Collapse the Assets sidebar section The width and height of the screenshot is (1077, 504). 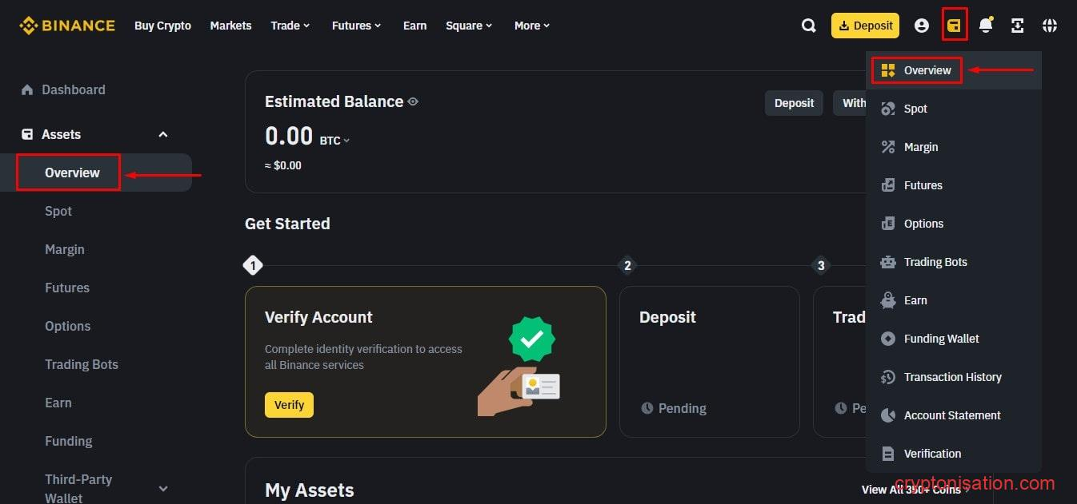coord(163,134)
